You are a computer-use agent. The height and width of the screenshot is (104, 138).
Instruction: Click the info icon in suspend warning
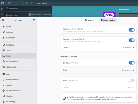click(64, 98)
